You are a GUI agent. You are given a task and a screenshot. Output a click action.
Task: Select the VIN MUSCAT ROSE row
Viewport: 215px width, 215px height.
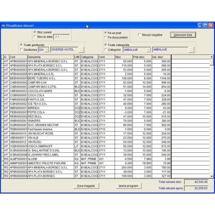pyautogui.click(x=105, y=133)
